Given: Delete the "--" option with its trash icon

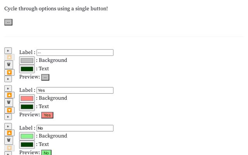Looking at the screenshot, I should [9, 64].
